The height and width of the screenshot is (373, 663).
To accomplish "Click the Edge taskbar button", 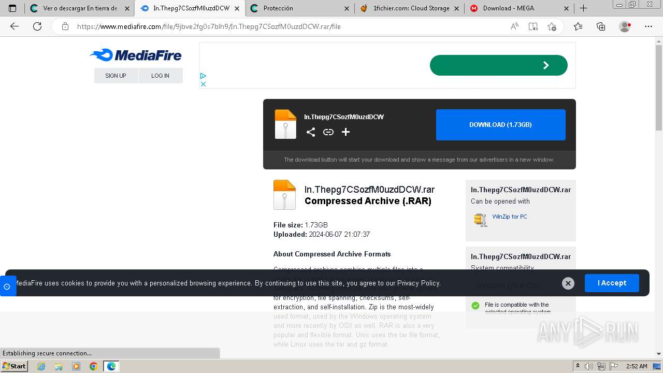I will click(111, 366).
